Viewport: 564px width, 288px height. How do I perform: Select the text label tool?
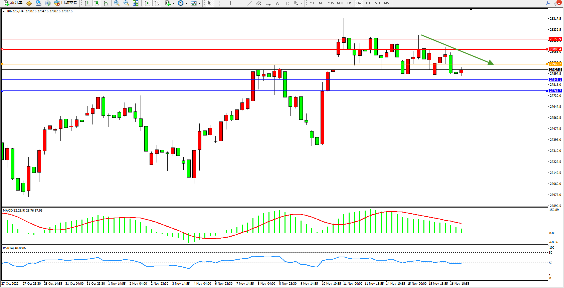277,3
